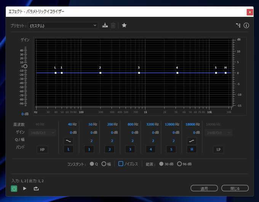Toggle the HP high-pass band button
The height and width of the screenshot is (202, 259).
click(x=42, y=150)
